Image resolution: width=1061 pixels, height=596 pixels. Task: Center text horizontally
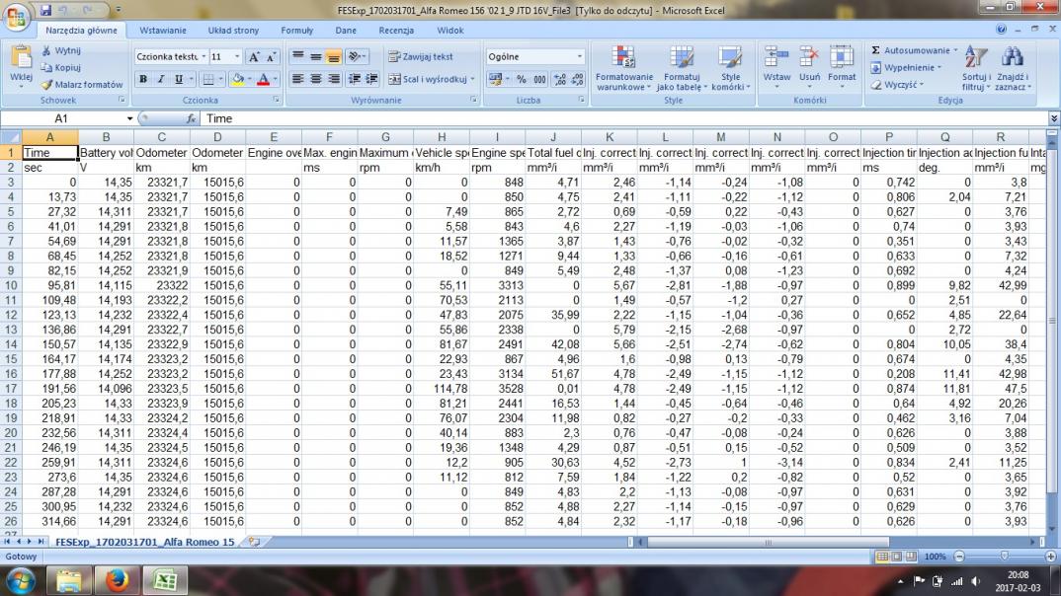pos(315,79)
